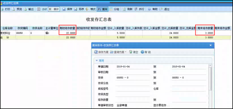Image resolution: width=233 pixels, height=109 pixels.
Task: Click the Refresh (刷新) toolbar icon
Action: (124, 9)
